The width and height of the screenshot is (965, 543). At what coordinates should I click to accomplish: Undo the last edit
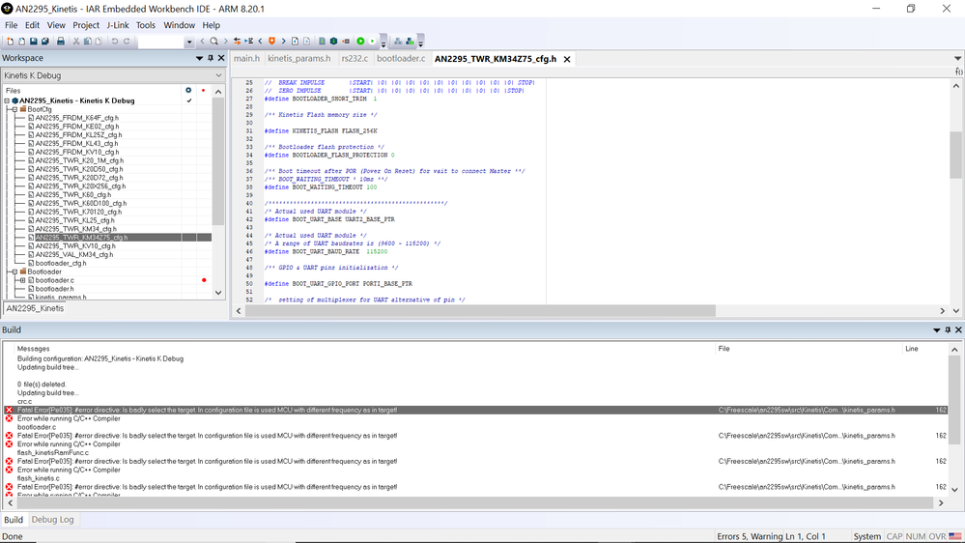115,42
